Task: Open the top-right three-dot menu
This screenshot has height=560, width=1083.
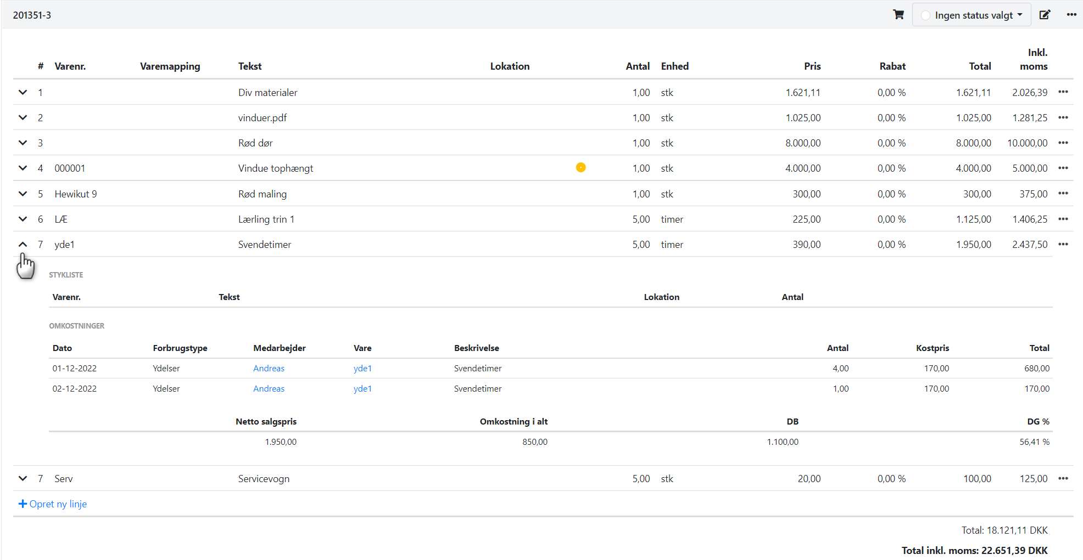Action: 1071,15
